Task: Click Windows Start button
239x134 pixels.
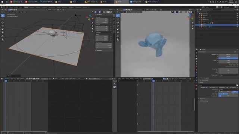Action: (2, 2)
